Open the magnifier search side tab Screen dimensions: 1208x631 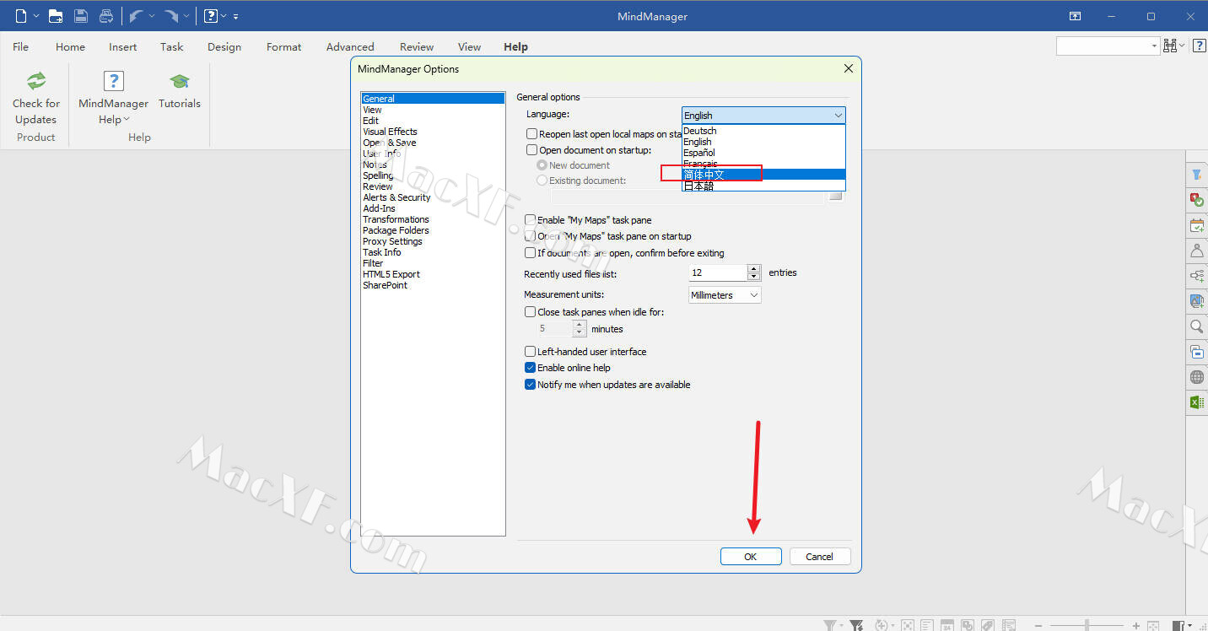coord(1196,326)
